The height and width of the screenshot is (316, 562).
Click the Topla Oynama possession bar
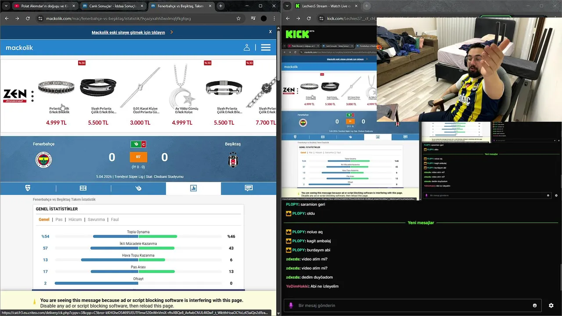(x=138, y=237)
